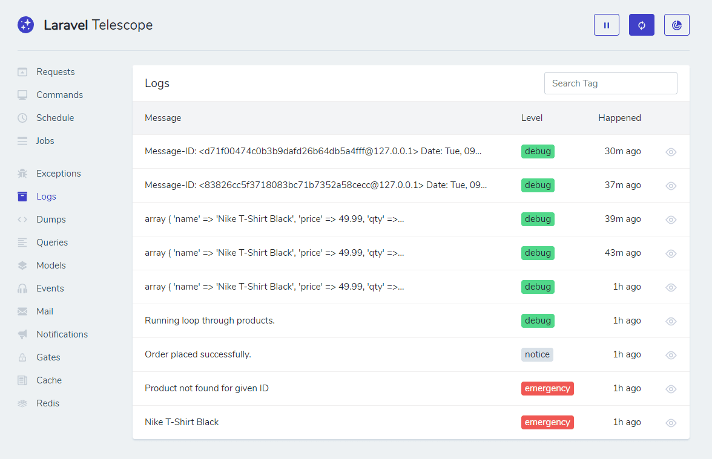Image resolution: width=712 pixels, height=459 pixels.
Task: Pause automatic log updates
Action: click(x=606, y=25)
